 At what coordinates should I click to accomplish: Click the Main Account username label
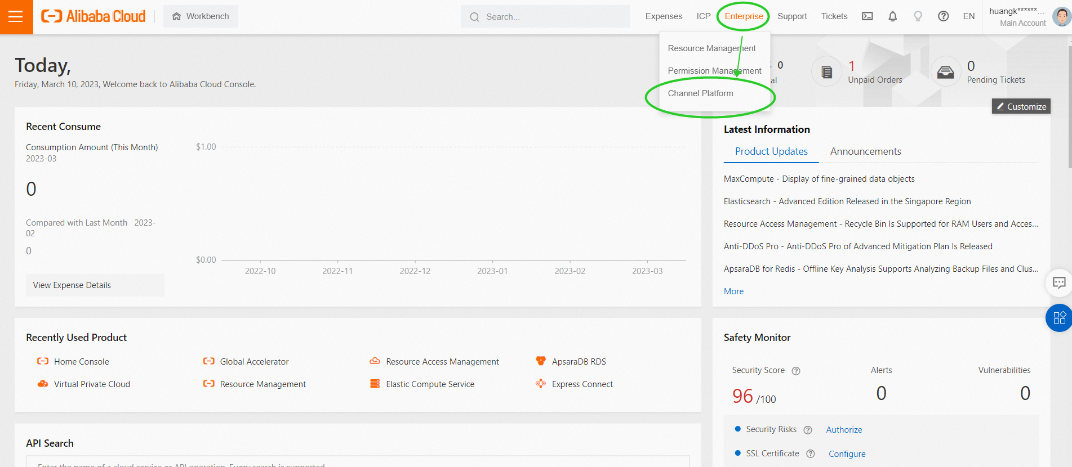pyautogui.click(x=1017, y=11)
